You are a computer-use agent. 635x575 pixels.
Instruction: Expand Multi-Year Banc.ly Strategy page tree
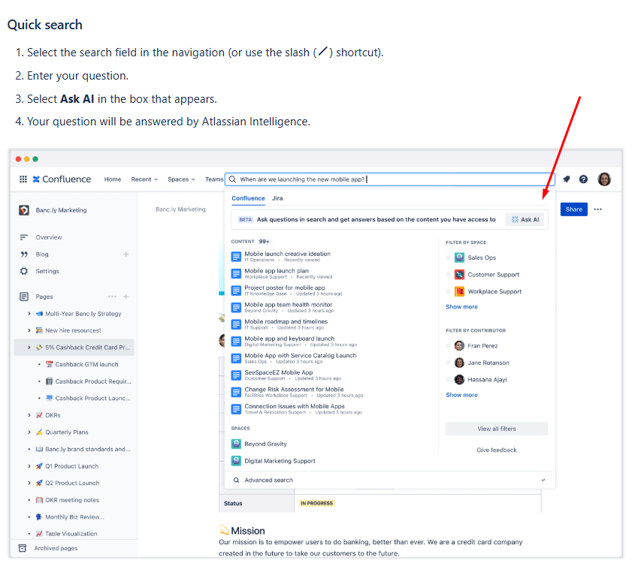[29, 314]
